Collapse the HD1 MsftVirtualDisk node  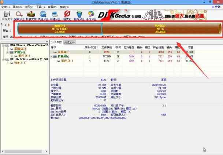3,59
